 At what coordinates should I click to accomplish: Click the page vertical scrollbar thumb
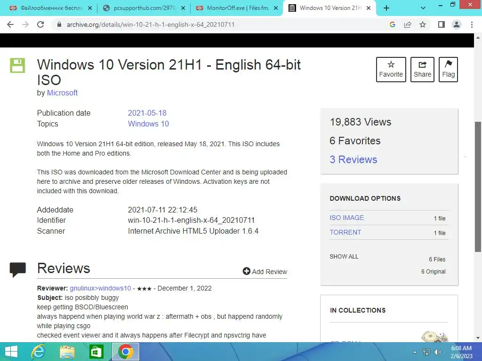click(x=478, y=187)
